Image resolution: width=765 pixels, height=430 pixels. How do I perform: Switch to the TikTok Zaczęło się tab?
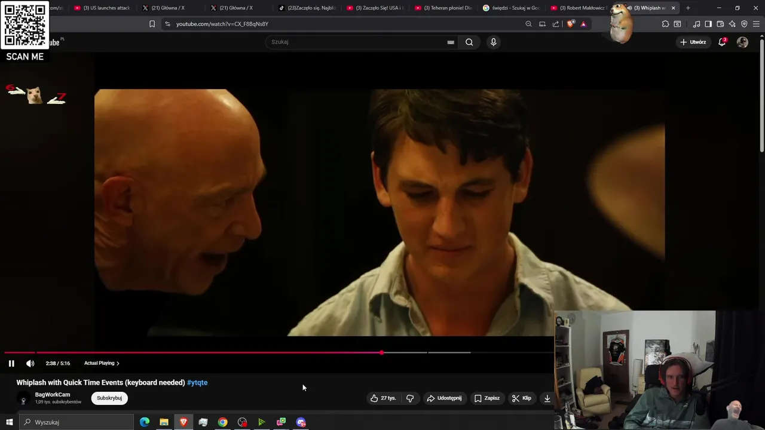[x=308, y=8]
